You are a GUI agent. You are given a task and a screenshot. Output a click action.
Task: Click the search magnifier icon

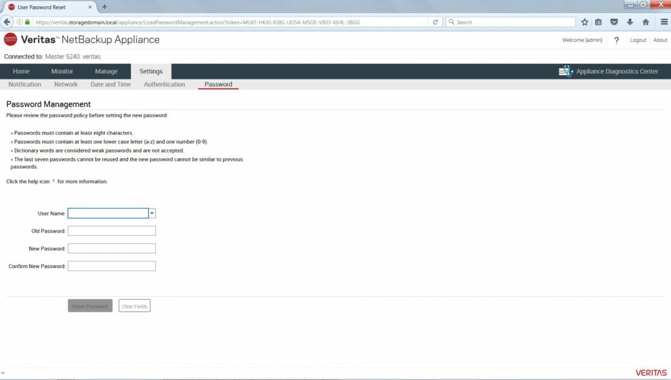pyautogui.click(x=451, y=22)
